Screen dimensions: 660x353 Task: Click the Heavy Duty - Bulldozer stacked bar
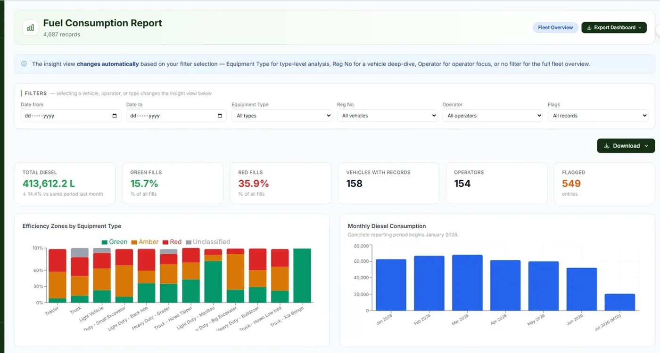(x=257, y=276)
